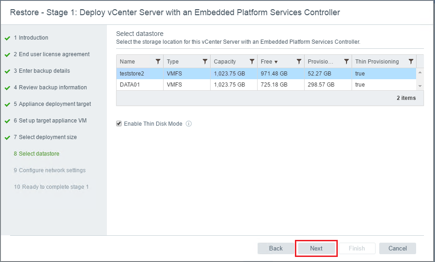The width and height of the screenshot is (435, 262).
Task: Open the Provisioned column filter
Action: (x=347, y=62)
